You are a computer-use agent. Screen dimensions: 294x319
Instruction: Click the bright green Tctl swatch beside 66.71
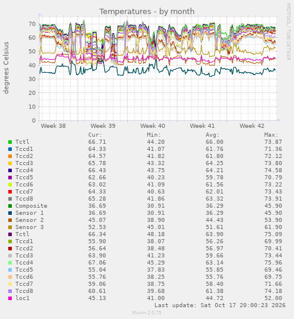[x=10, y=142]
